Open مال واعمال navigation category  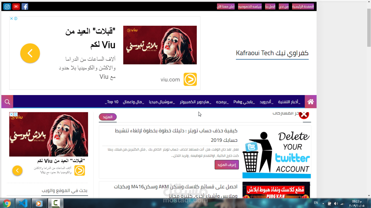point(133,102)
